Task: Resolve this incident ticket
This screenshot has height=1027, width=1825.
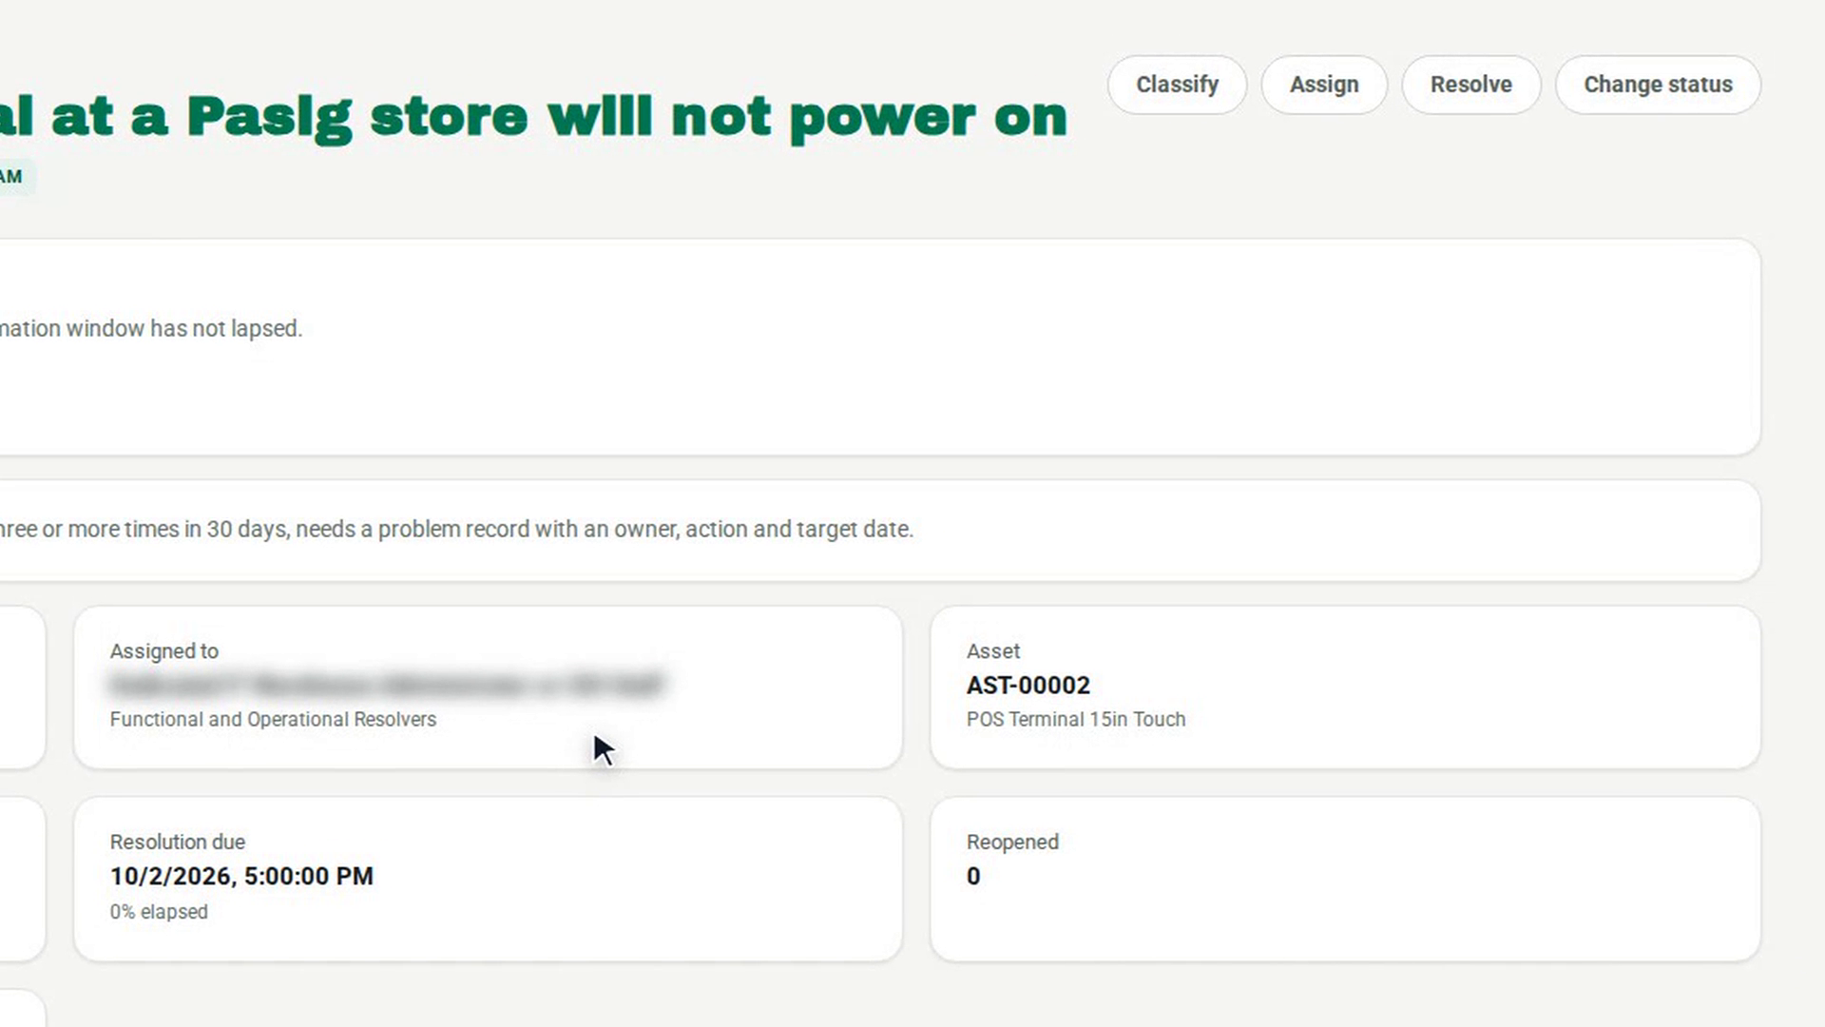Action: 1470,85
